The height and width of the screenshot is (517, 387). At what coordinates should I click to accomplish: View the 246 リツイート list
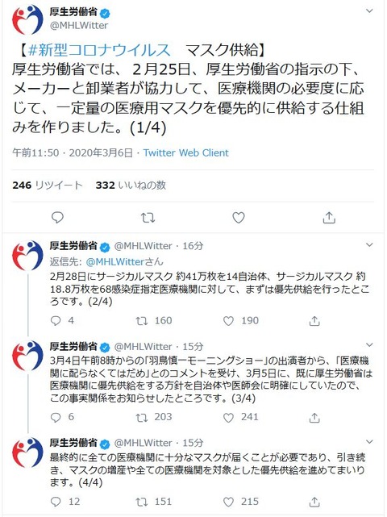47,185
